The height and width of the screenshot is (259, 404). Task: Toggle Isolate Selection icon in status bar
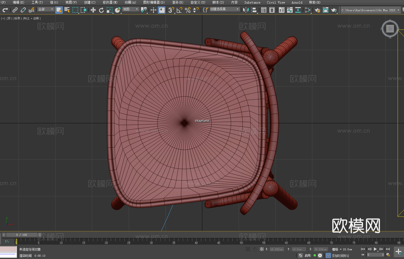(248, 249)
